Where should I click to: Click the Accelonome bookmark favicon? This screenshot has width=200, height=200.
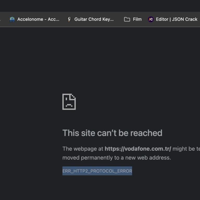[12, 19]
